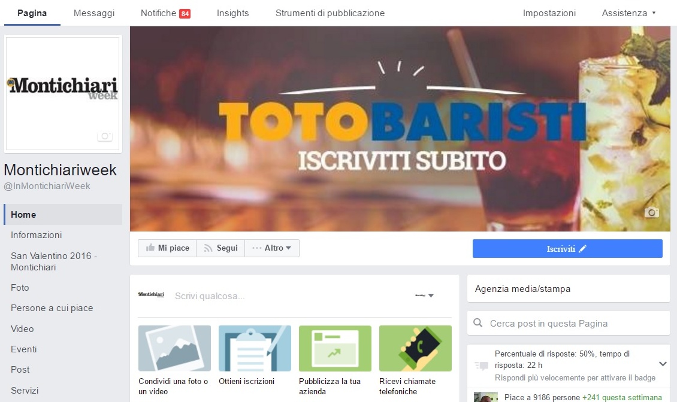The width and height of the screenshot is (677, 402).
Task: Collapse the response rate panel chevron
Action: [x=663, y=363]
